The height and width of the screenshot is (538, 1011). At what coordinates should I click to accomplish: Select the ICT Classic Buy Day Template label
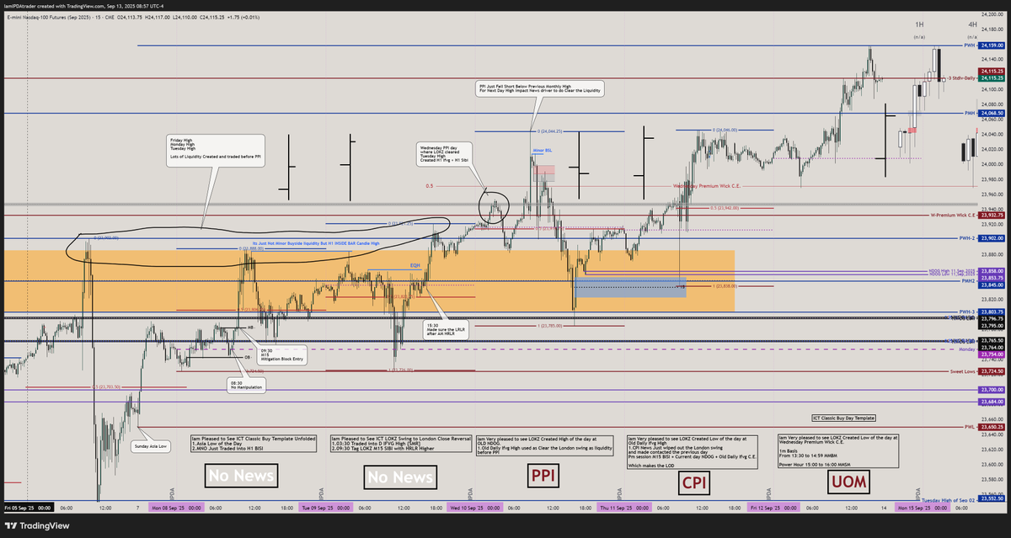click(844, 418)
